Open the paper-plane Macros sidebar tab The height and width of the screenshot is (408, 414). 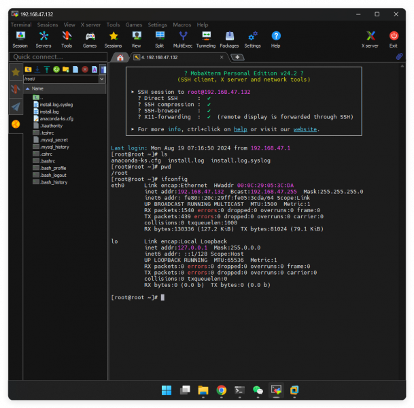pyautogui.click(x=16, y=107)
